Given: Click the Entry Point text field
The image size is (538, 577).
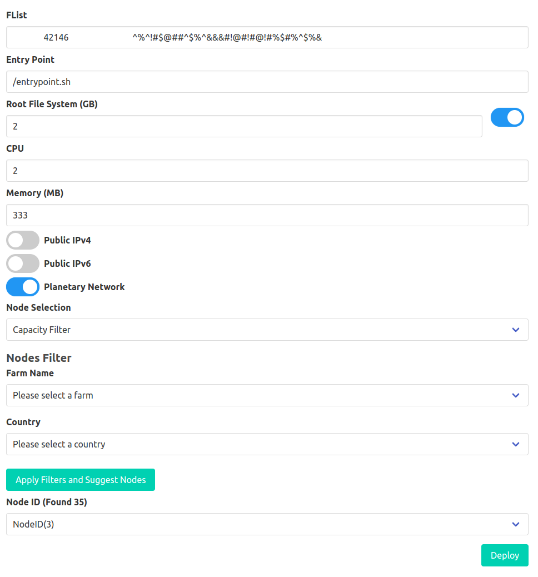Looking at the screenshot, I should [x=267, y=81].
